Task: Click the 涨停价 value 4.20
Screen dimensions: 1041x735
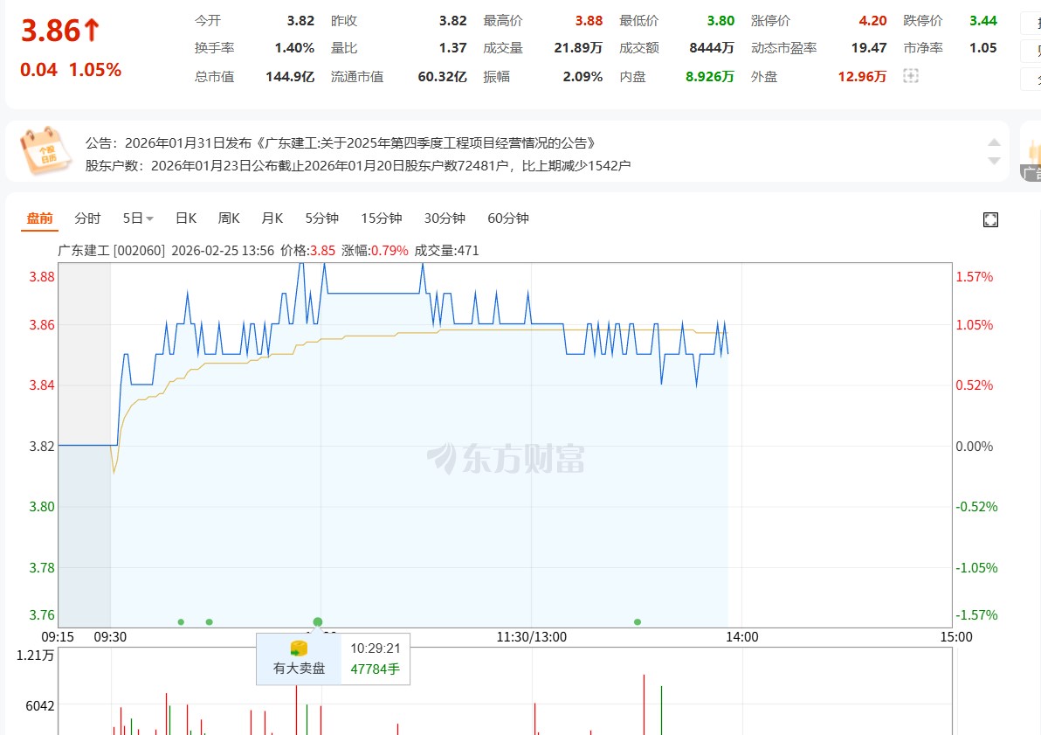Action: coord(873,21)
